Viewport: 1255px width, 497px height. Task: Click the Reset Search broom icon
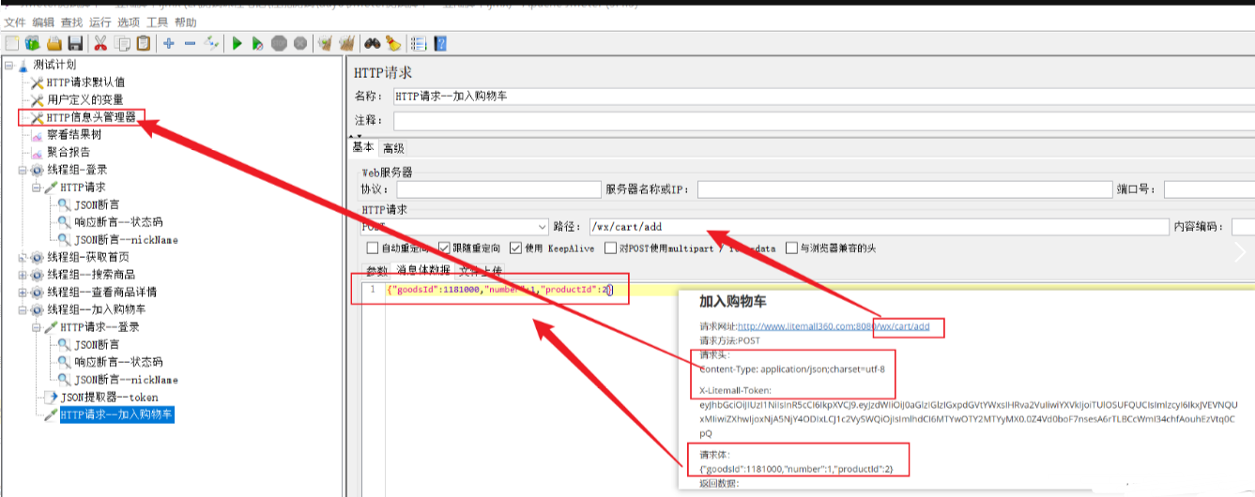(392, 43)
